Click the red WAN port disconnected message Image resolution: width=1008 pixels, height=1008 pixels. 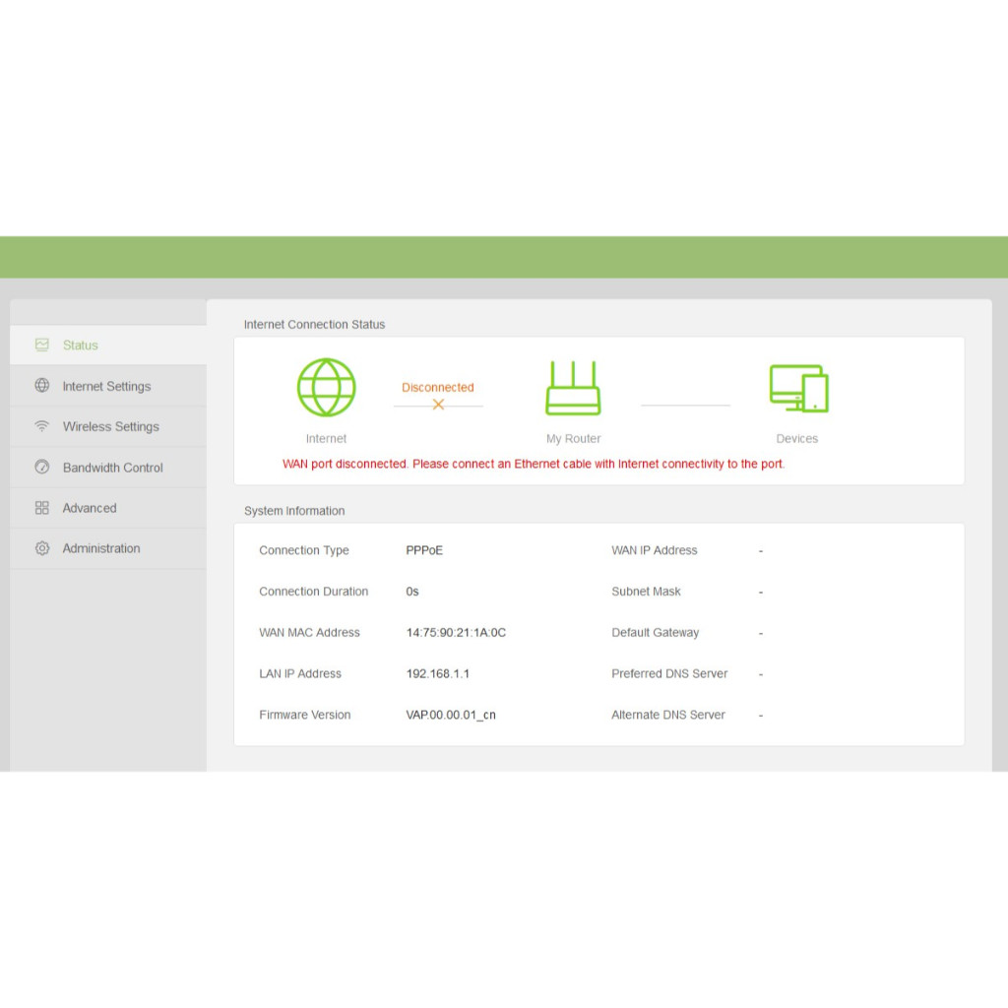click(534, 464)
